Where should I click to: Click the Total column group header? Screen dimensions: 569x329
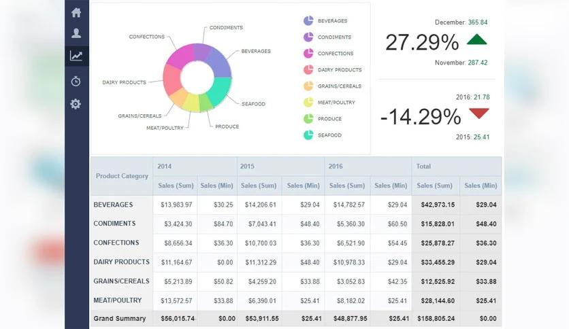(x=457, y=167)
